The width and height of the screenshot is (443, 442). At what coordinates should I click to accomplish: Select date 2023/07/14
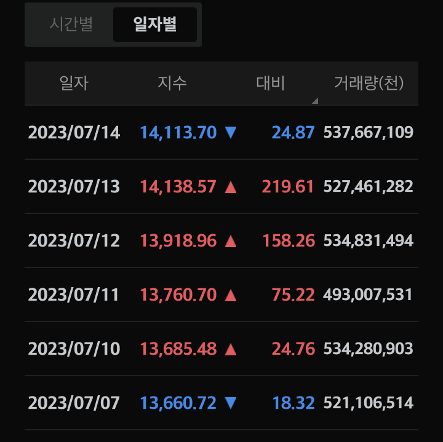pos(74,132)
